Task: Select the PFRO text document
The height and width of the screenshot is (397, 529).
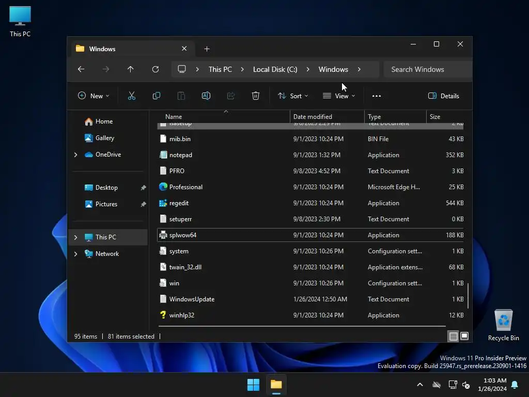Action: pos(310,171)
